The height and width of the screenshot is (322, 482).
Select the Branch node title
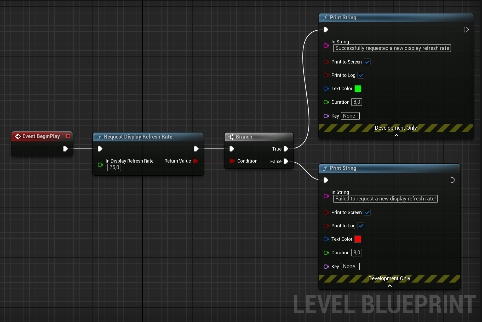244,137
